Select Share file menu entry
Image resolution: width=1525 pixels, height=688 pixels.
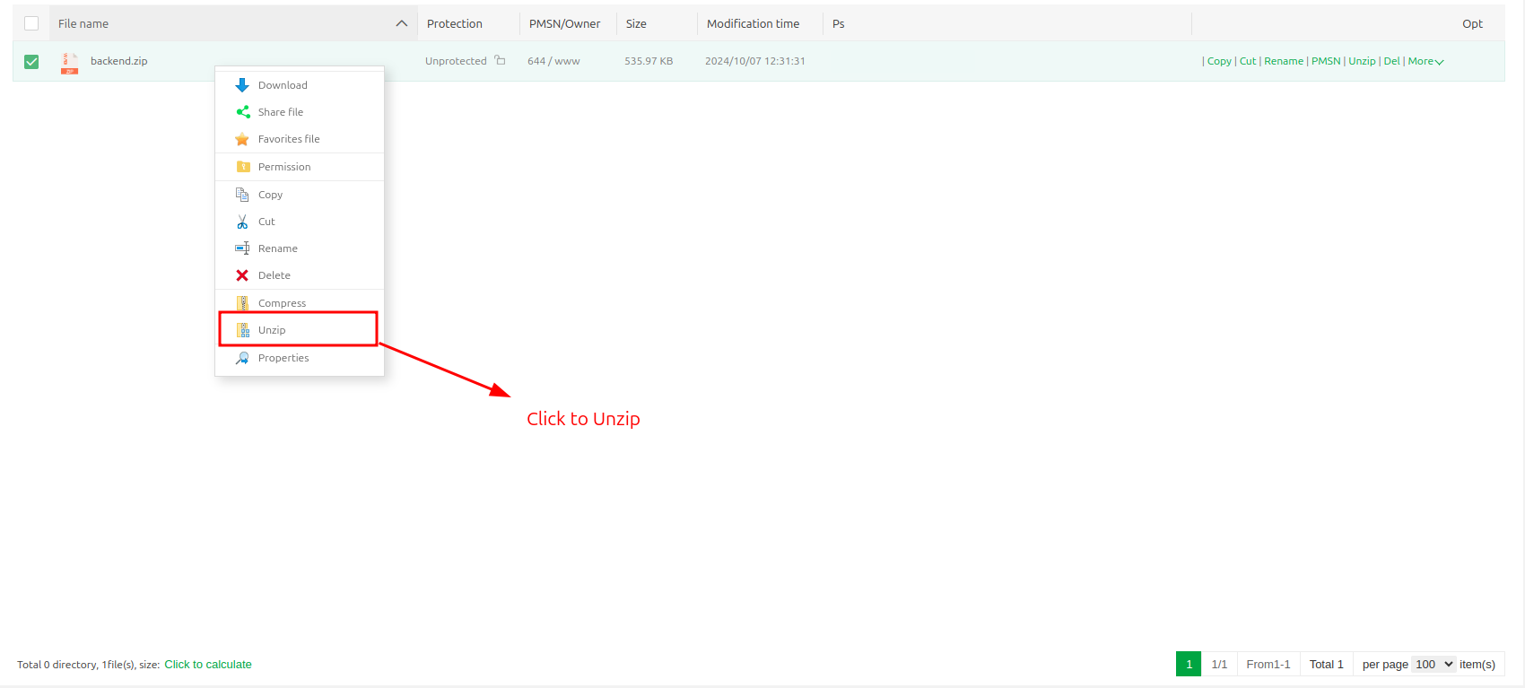point(300,112)
